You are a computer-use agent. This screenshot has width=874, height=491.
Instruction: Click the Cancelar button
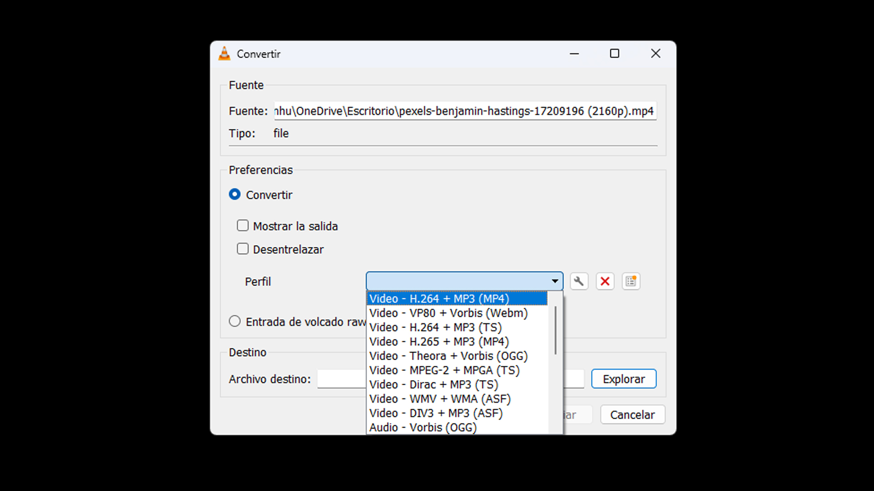[x=632, y=415]
